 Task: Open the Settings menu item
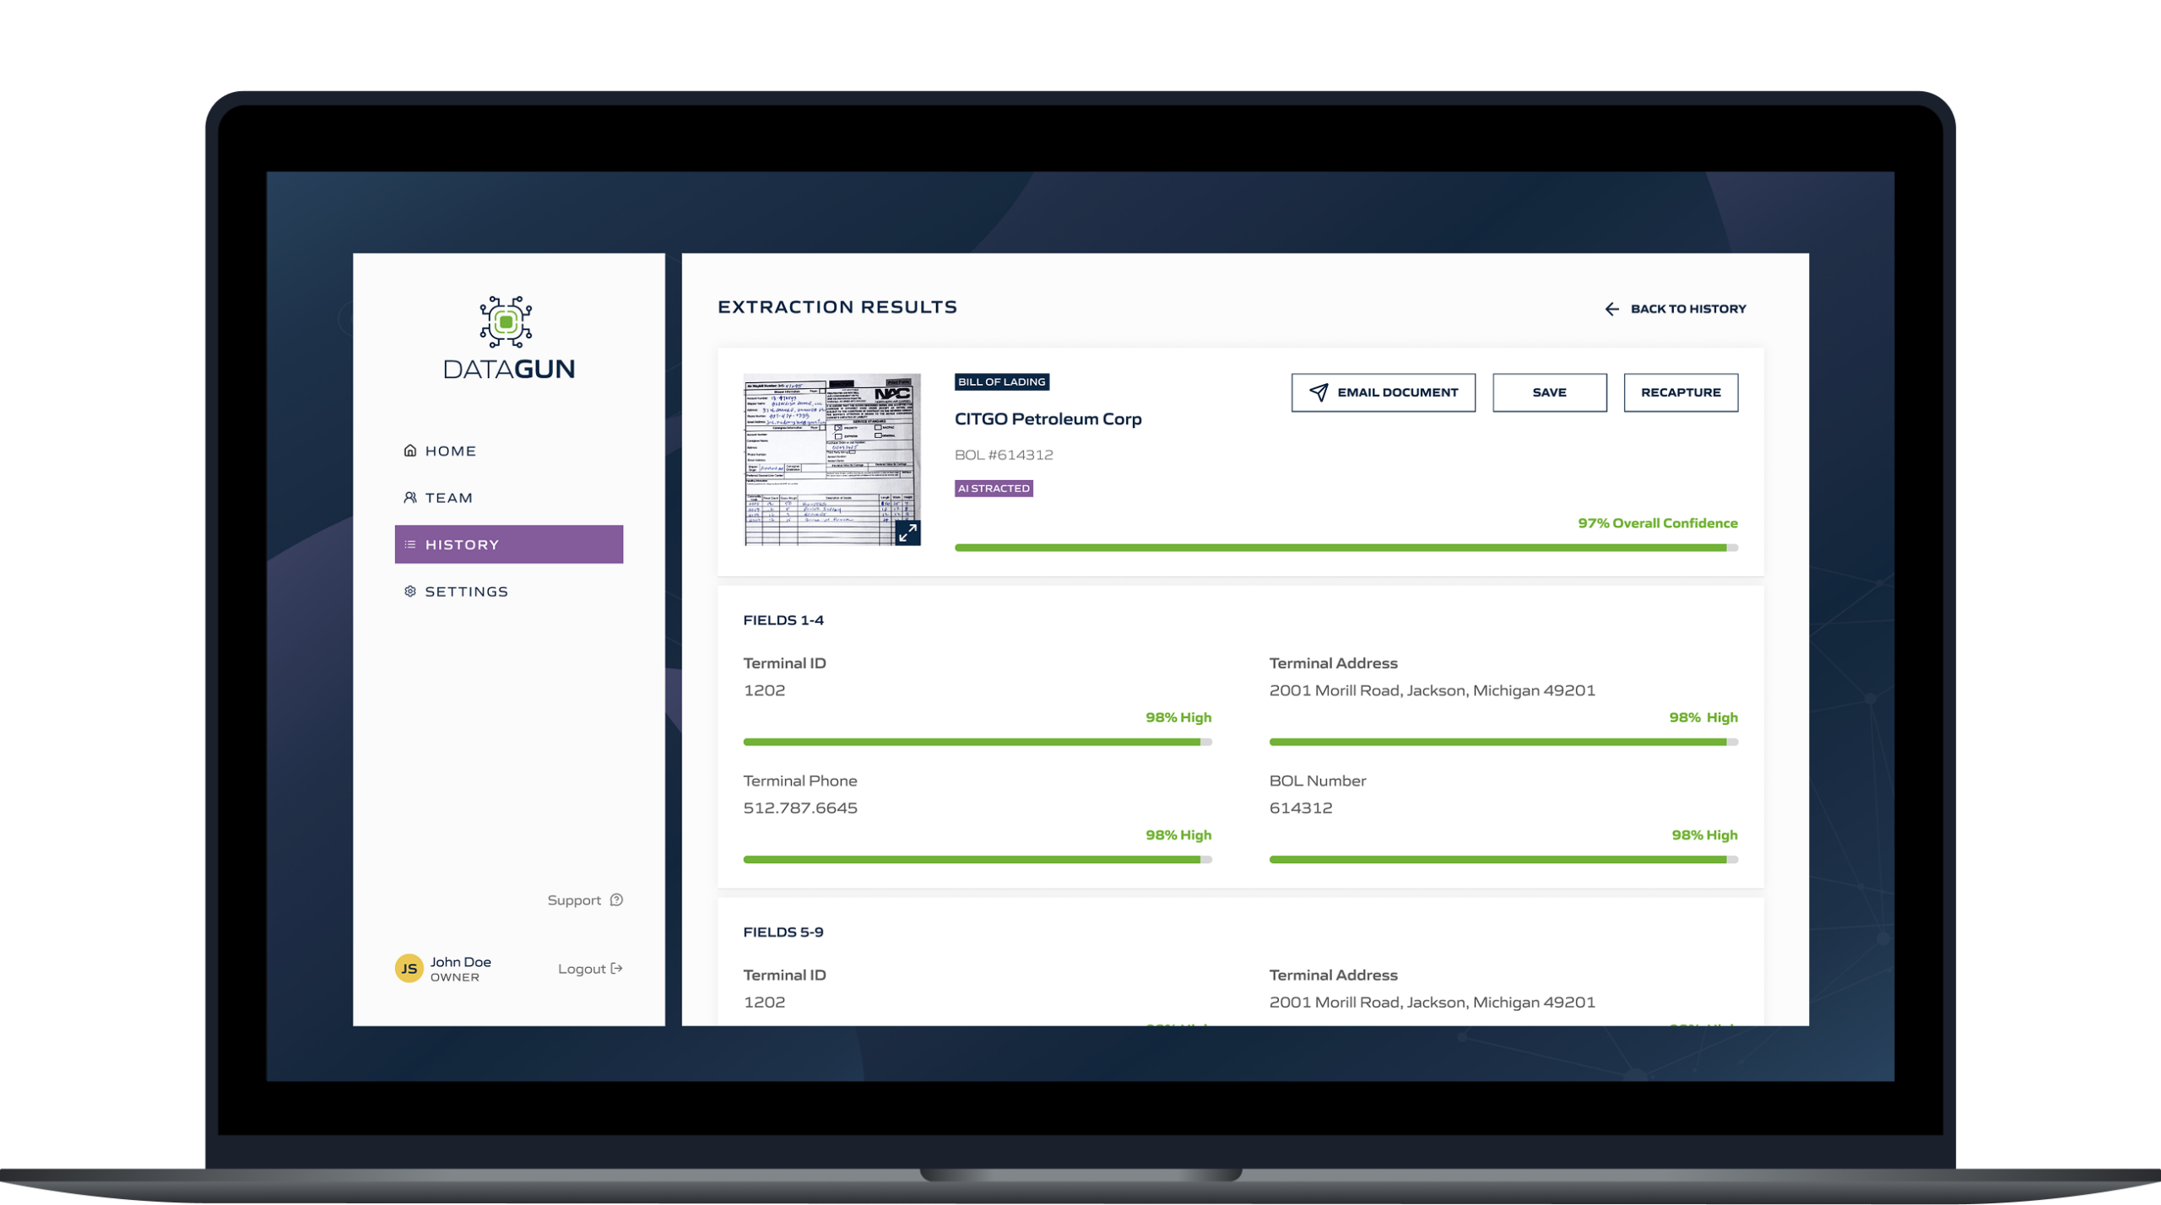(509, 592)
